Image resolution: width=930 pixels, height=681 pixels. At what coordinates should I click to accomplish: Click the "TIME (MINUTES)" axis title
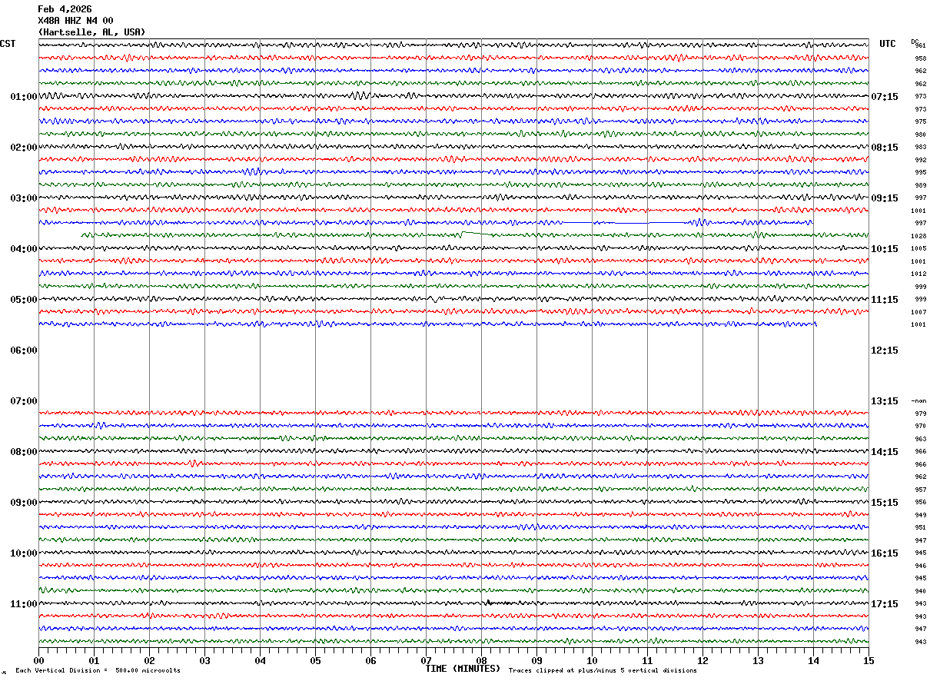point(463,669)
